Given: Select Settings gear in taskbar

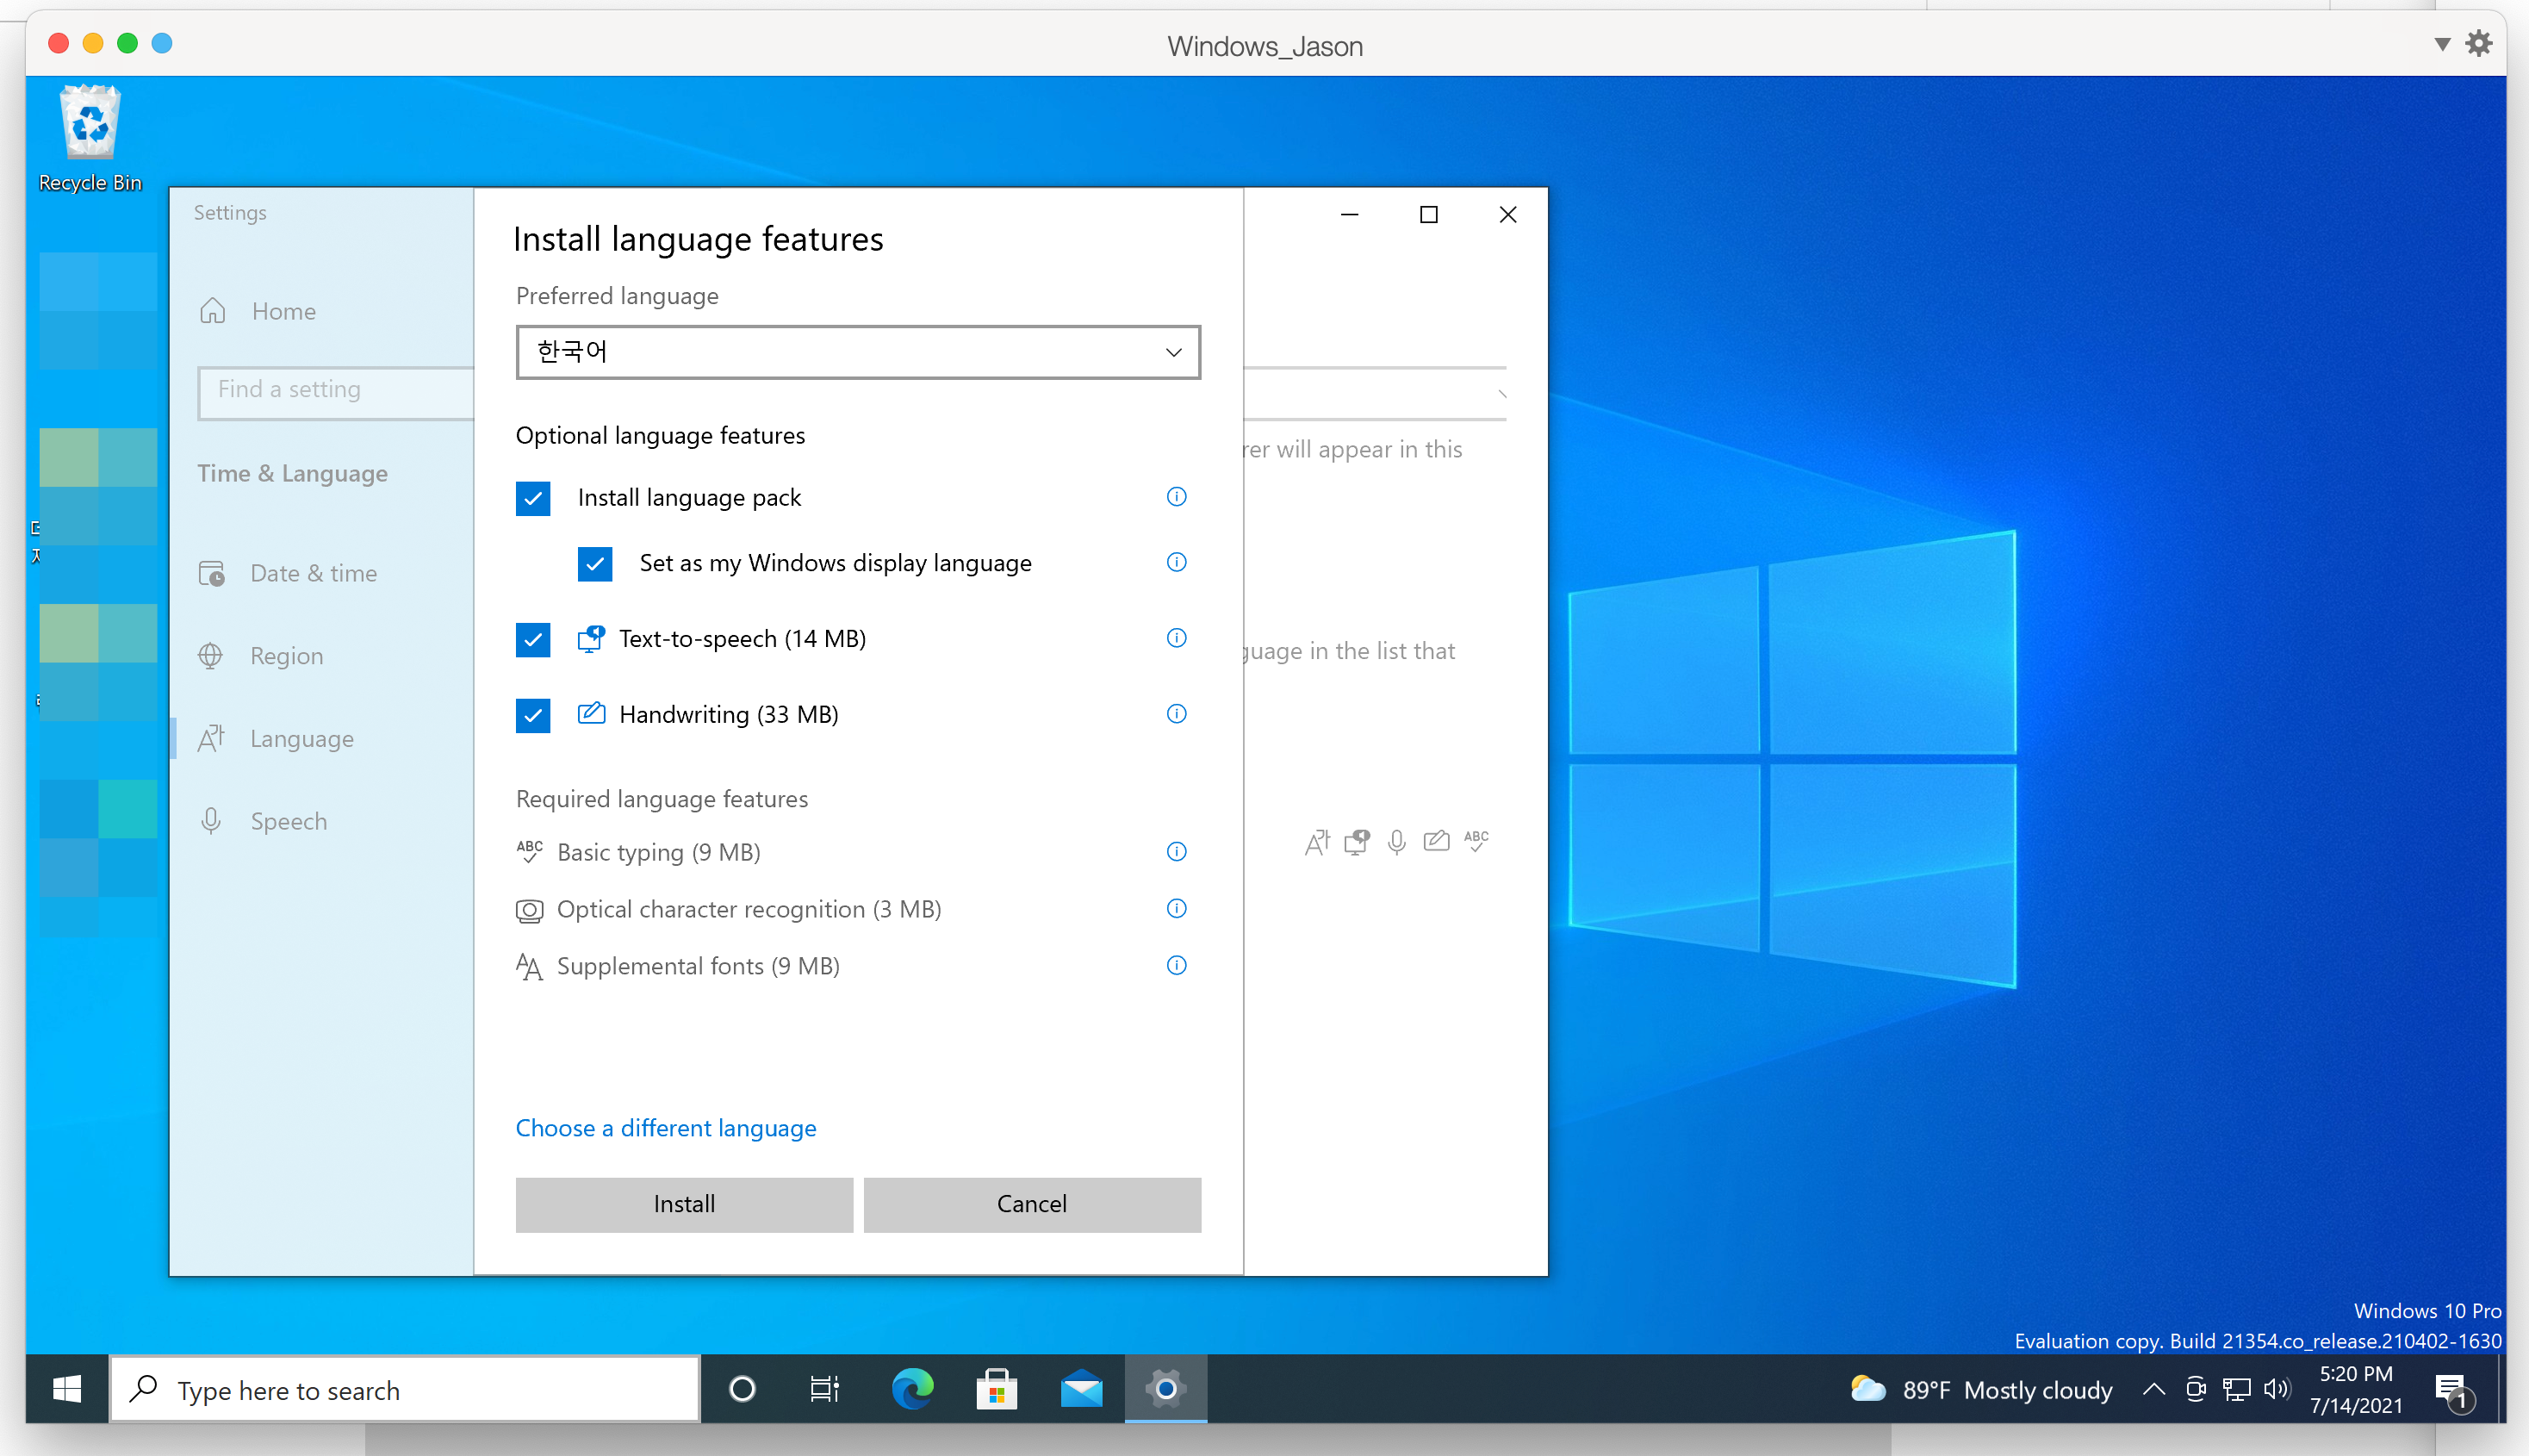Looking at the screenshot, I should 1165,1389.
